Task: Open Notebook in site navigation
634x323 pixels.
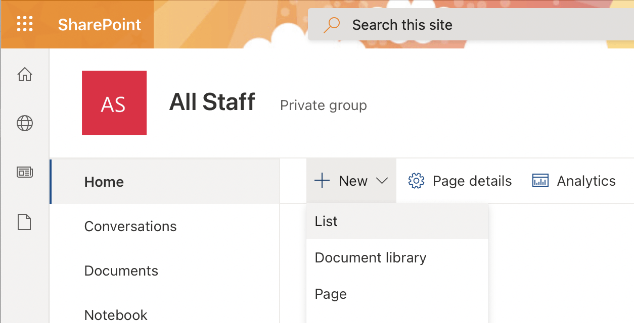Action: [x=116, y=315]
